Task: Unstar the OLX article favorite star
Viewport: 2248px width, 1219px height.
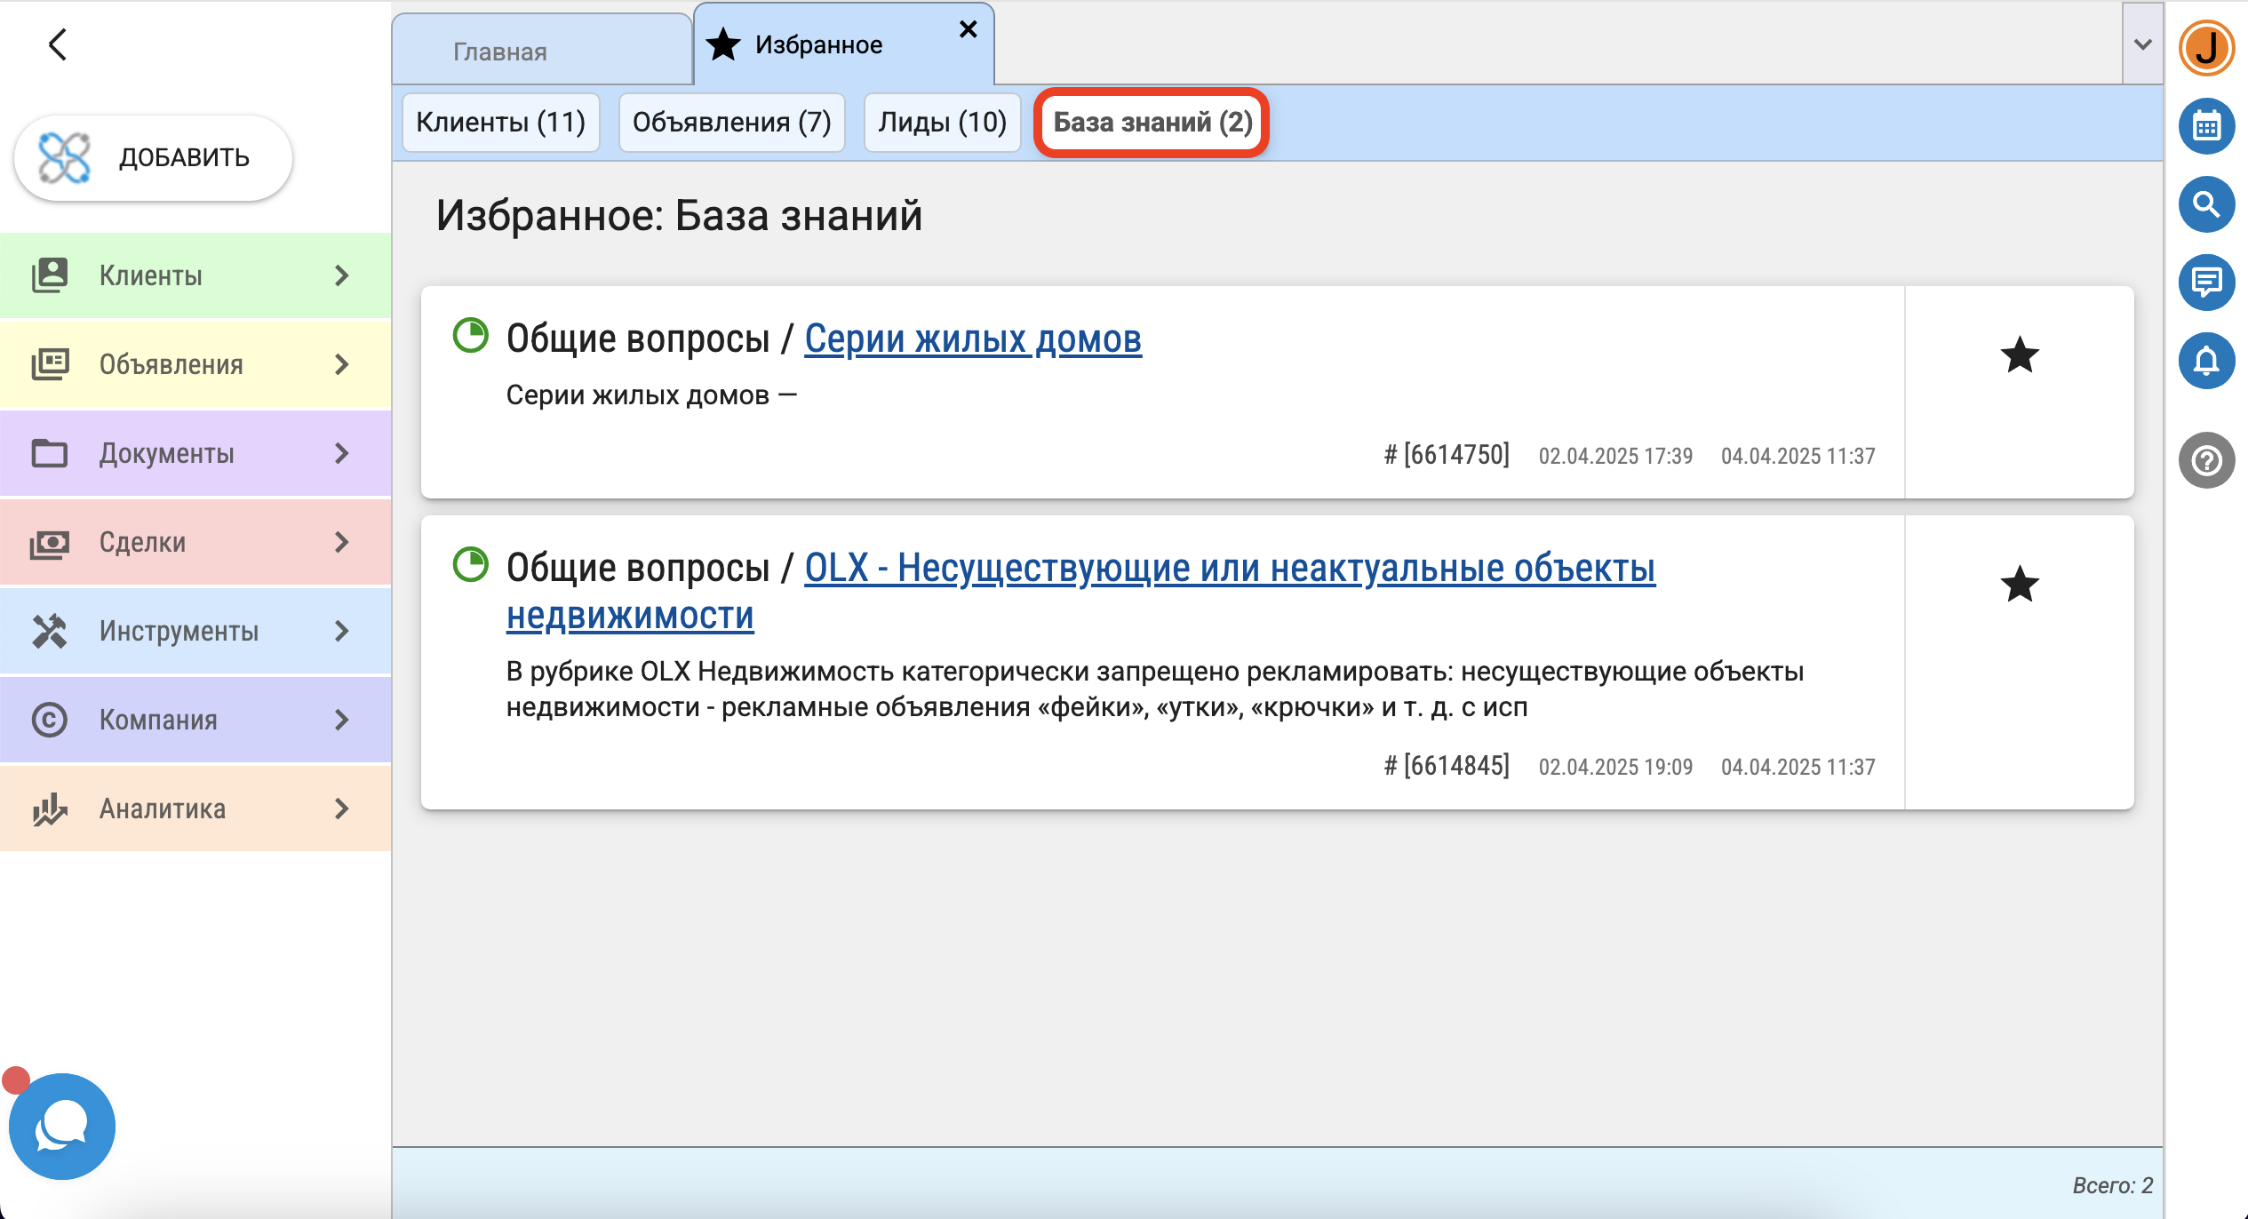Action: tap(2019, 585)
